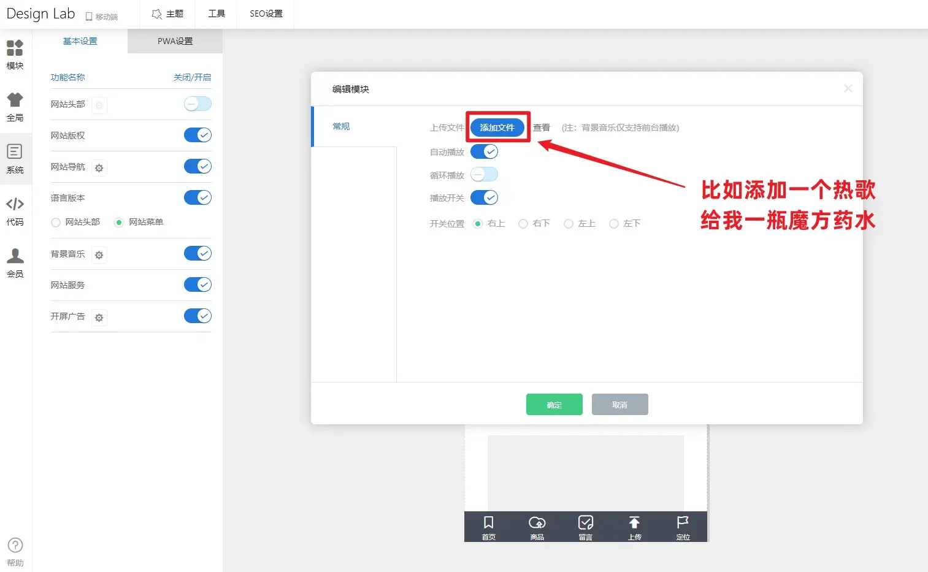Viewport: 928px width, 572px height.
Task: Open settings gear for 开屏广告
Action: tap(99, 318)
